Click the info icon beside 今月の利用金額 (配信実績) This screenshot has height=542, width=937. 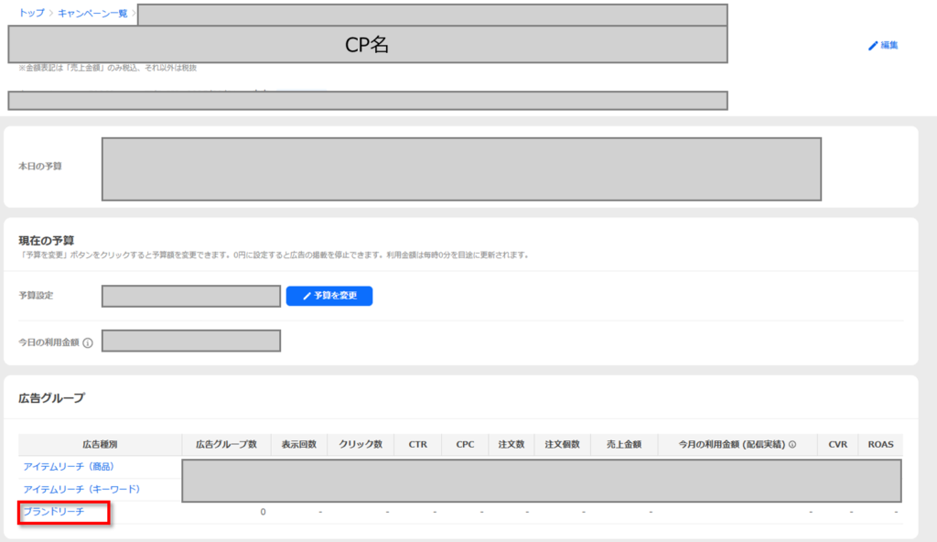click(792, 445)
